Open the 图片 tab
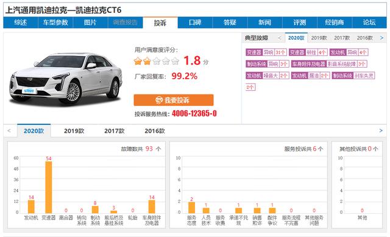390x237 pixels. click(90, 23)
